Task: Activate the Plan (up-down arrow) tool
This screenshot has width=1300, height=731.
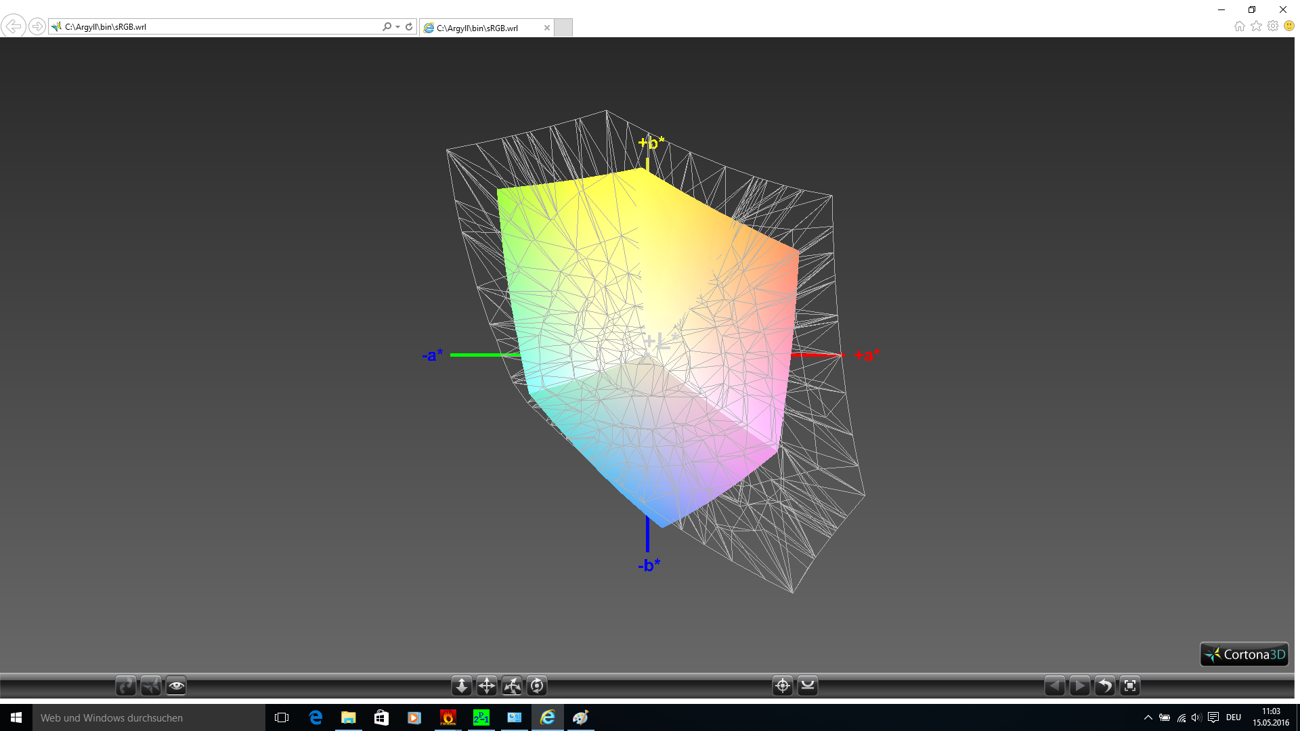Action: click(x=462, y=686)
